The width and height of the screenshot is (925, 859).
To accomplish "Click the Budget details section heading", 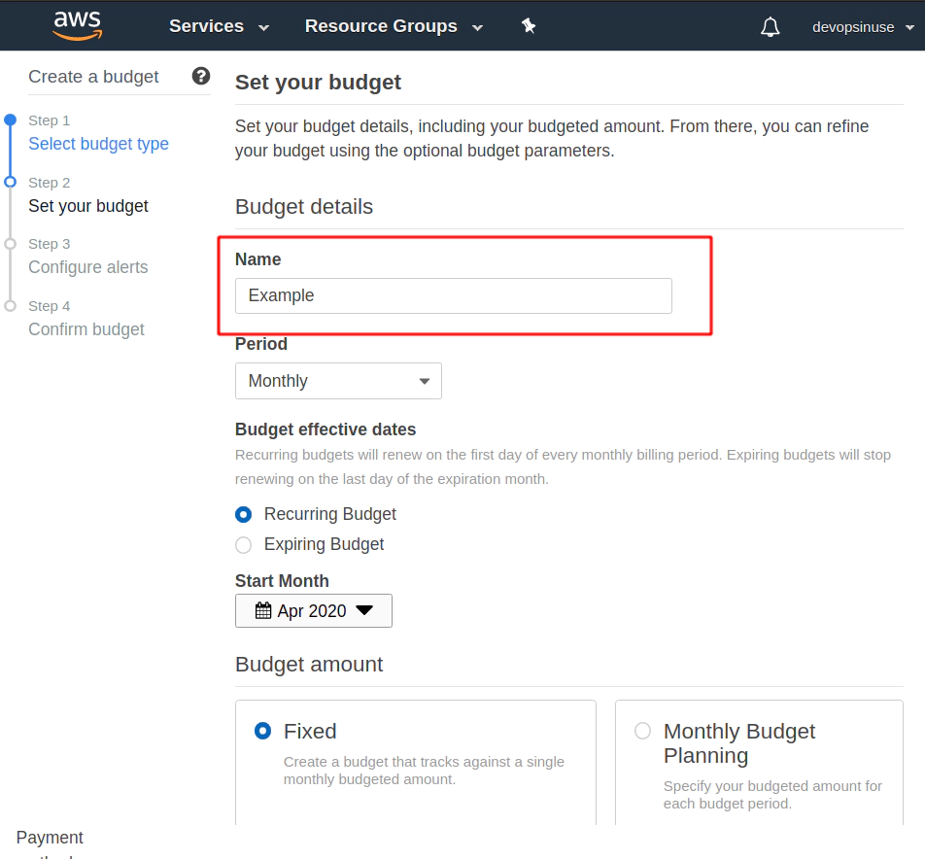I will 304,206.
